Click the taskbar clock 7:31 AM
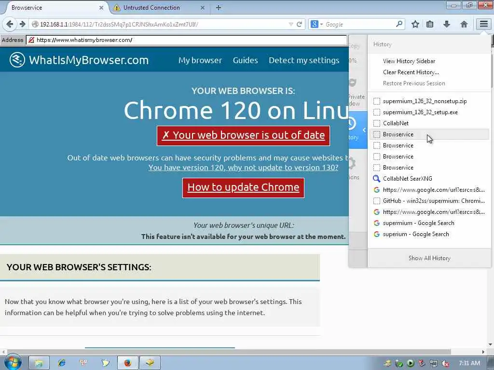 click(x=469, y=363)
